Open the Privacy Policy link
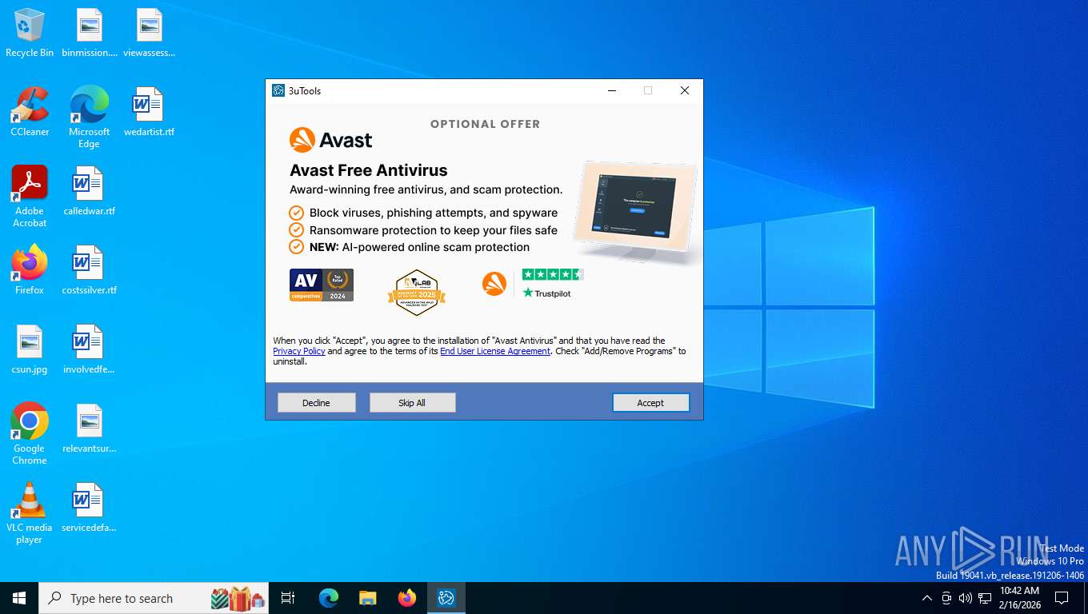Image resolution: width=1088 pixels, height=614 pixels. 299,351
